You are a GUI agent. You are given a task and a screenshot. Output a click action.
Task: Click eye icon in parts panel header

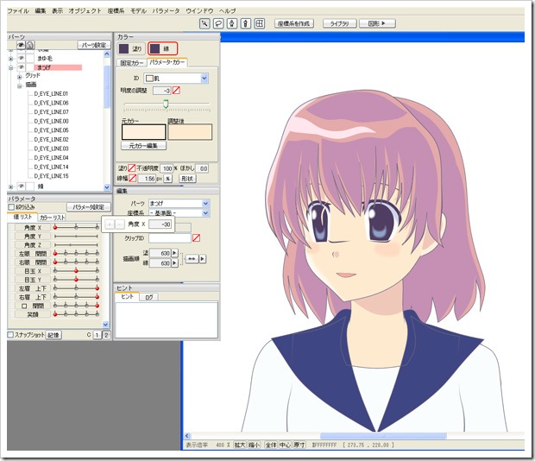click(22, 45)
